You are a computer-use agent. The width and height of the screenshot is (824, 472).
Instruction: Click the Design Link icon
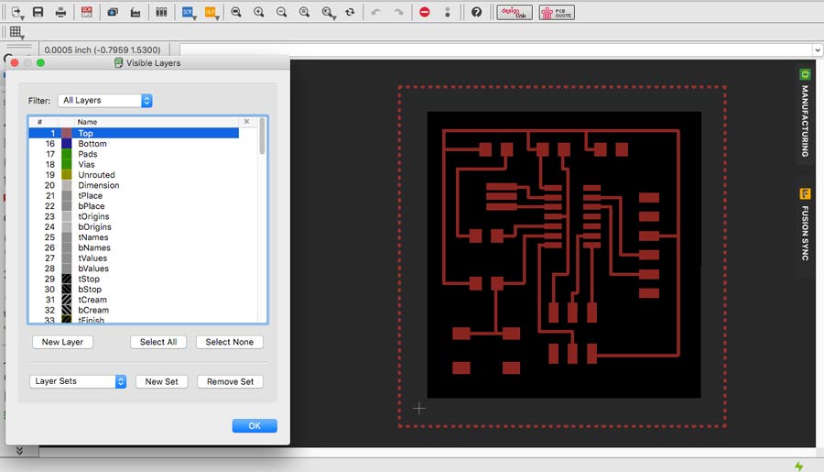514,12
